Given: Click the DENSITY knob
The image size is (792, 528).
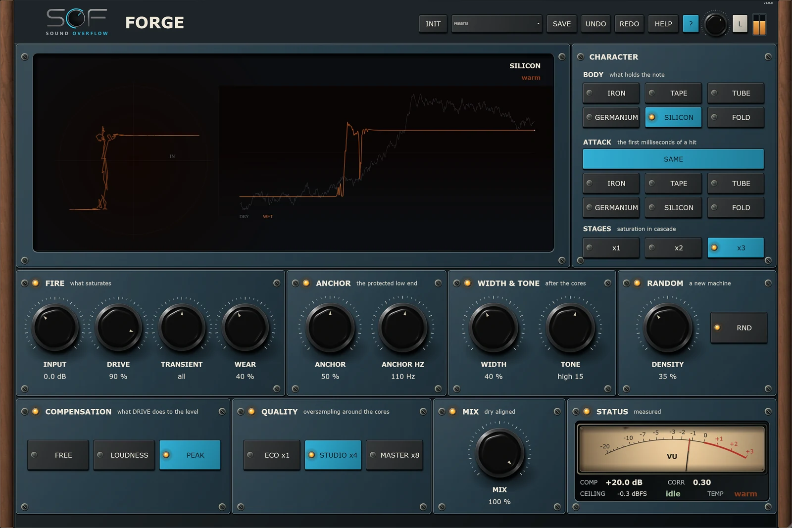Looking at the screenshot, I should 667,328.
